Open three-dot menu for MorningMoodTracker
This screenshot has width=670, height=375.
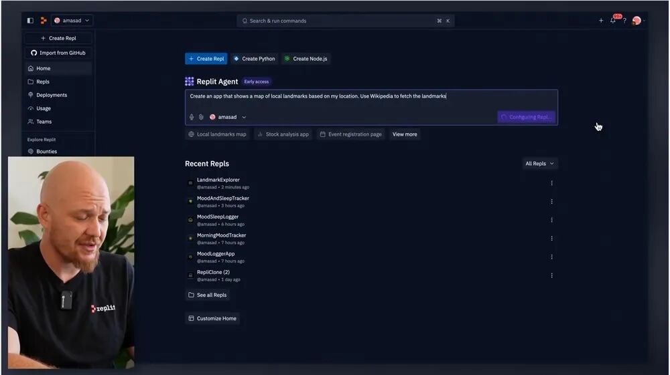[x=551, y=239]
